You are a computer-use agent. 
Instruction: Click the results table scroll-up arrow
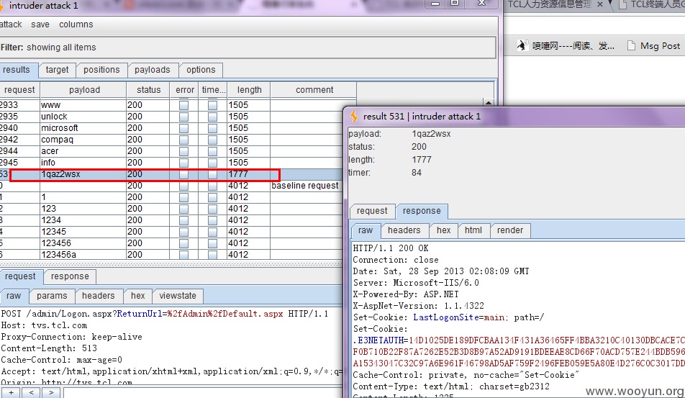(489, 103)
